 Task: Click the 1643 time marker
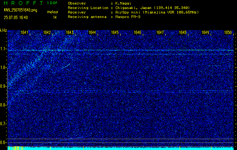coord(70,32)
